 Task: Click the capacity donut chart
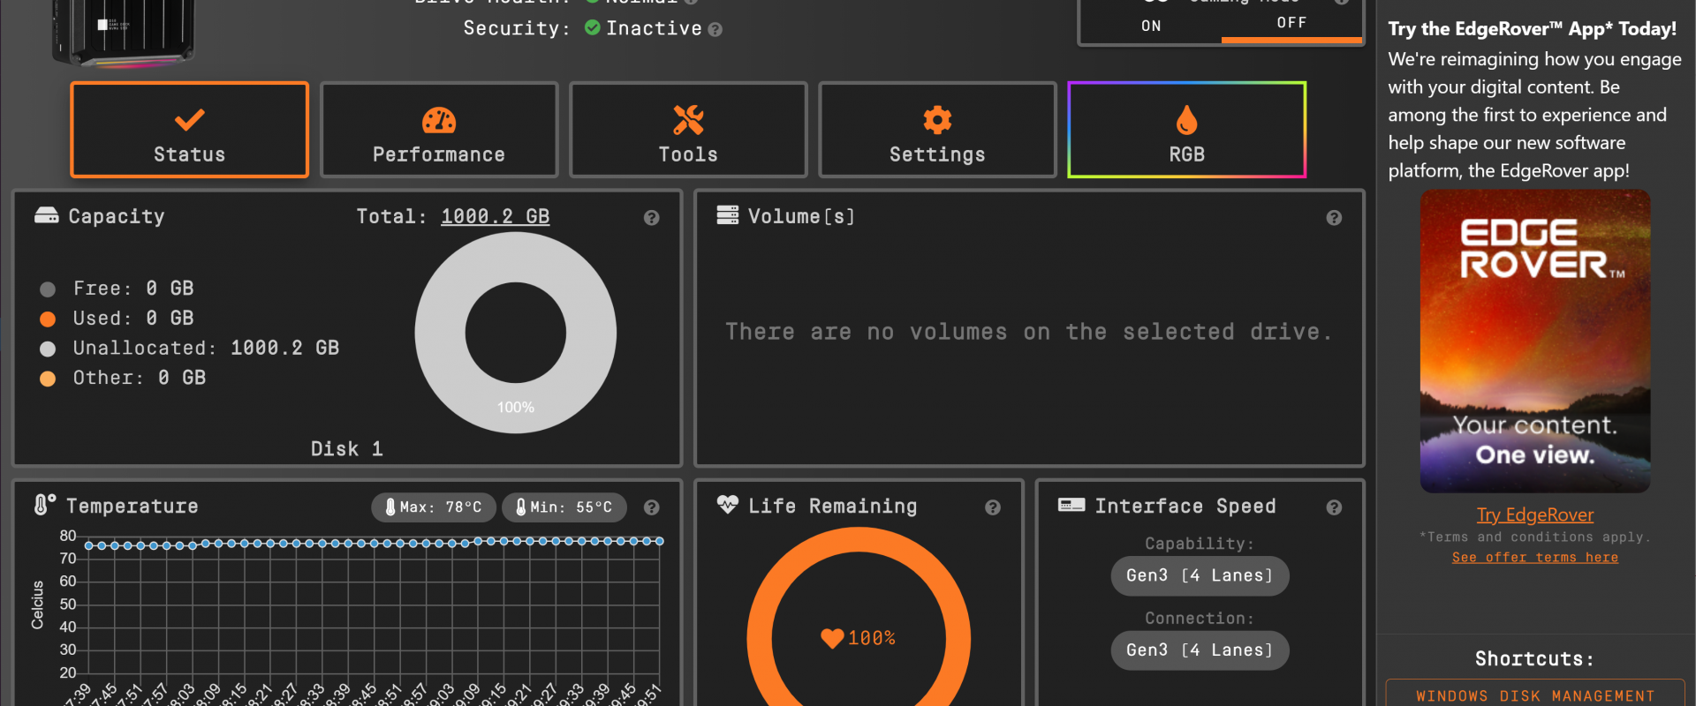click(x=516, y=333)
